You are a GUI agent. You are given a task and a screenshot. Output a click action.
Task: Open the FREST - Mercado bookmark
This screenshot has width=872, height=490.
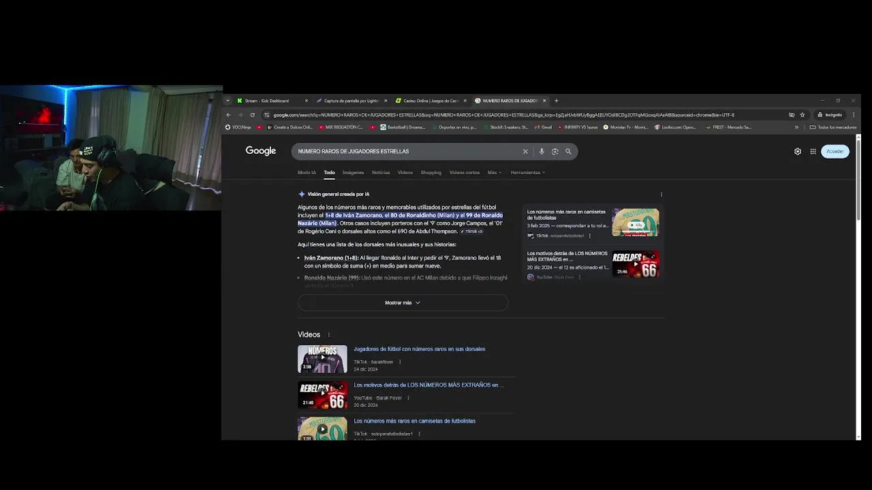click(728, 127)
